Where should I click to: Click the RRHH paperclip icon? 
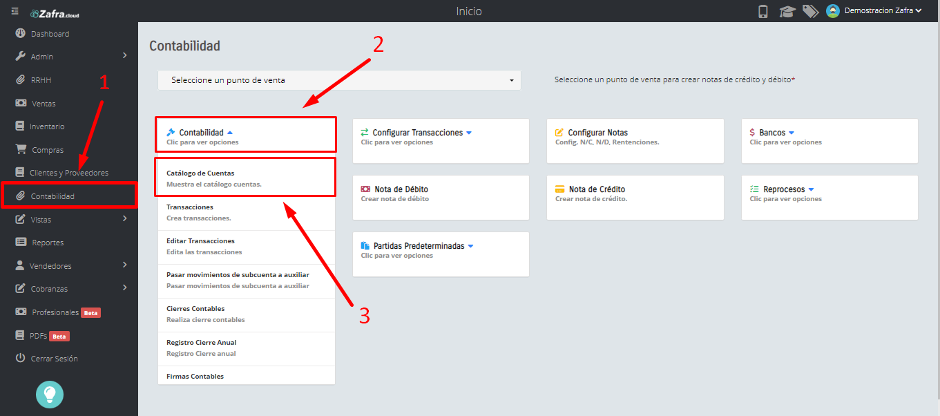(20, 79)
